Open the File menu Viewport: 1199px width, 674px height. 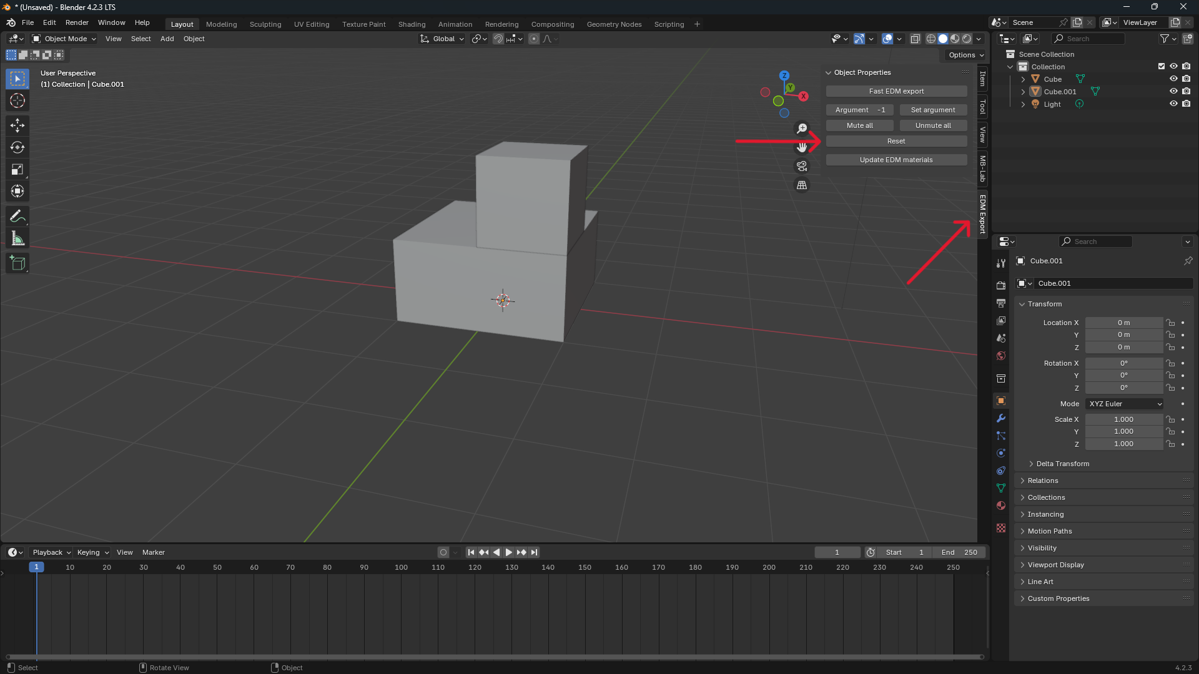coord(27,22)
